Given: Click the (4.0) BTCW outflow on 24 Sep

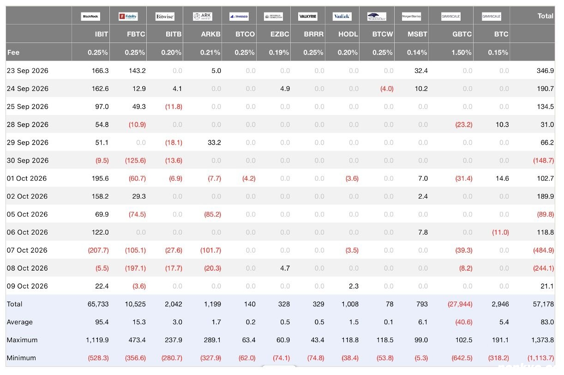Looking at the screenshot, I should pos(387,89).
